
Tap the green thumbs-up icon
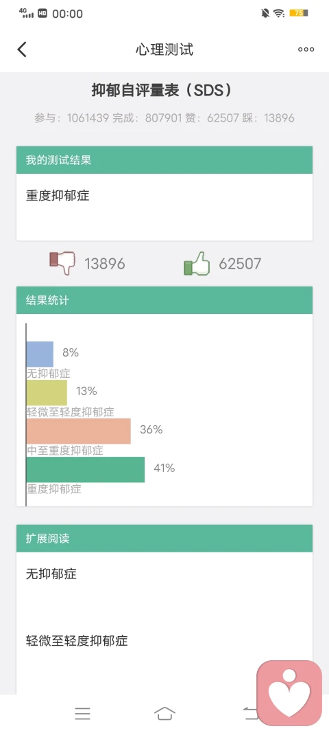197,263
